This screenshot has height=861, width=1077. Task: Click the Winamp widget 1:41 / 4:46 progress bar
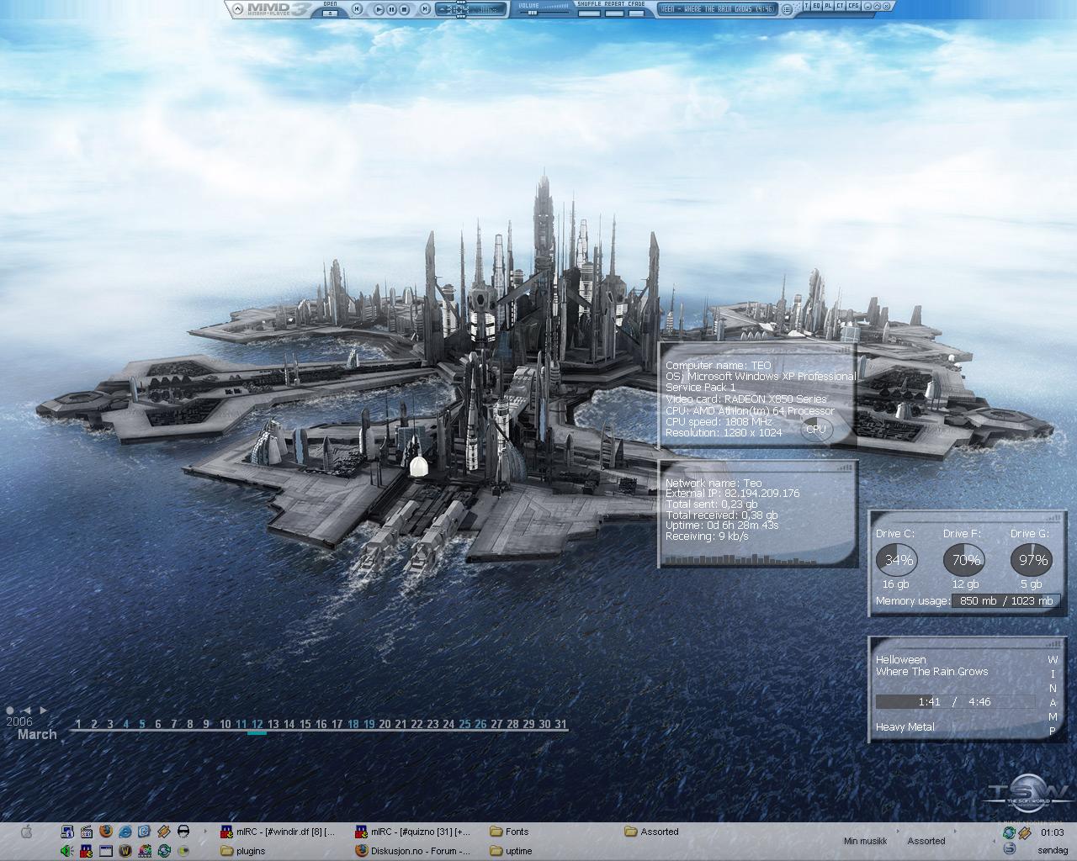955,701
